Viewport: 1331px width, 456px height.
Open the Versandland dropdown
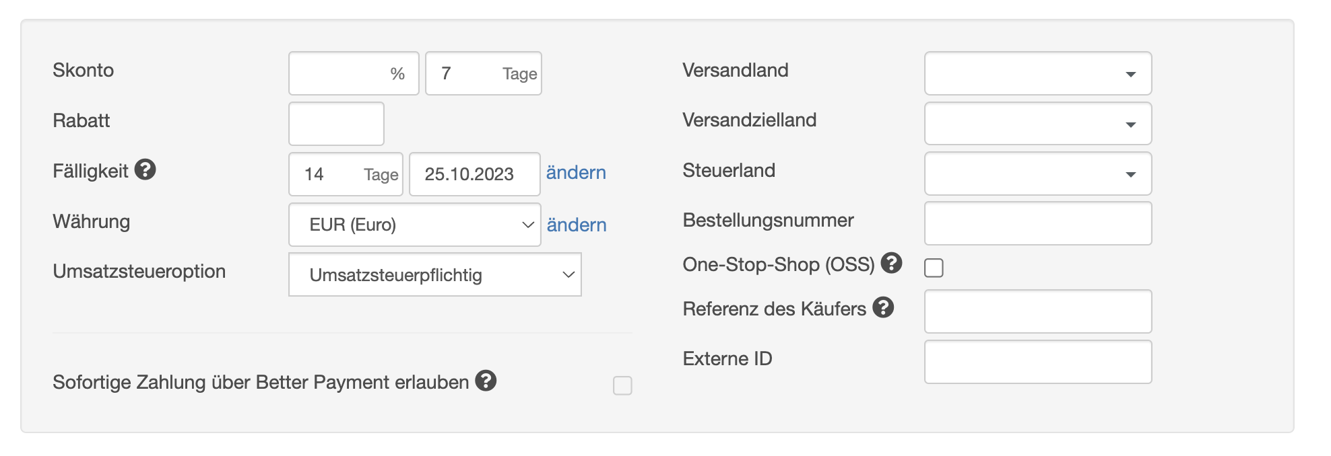click(1037, 73)
